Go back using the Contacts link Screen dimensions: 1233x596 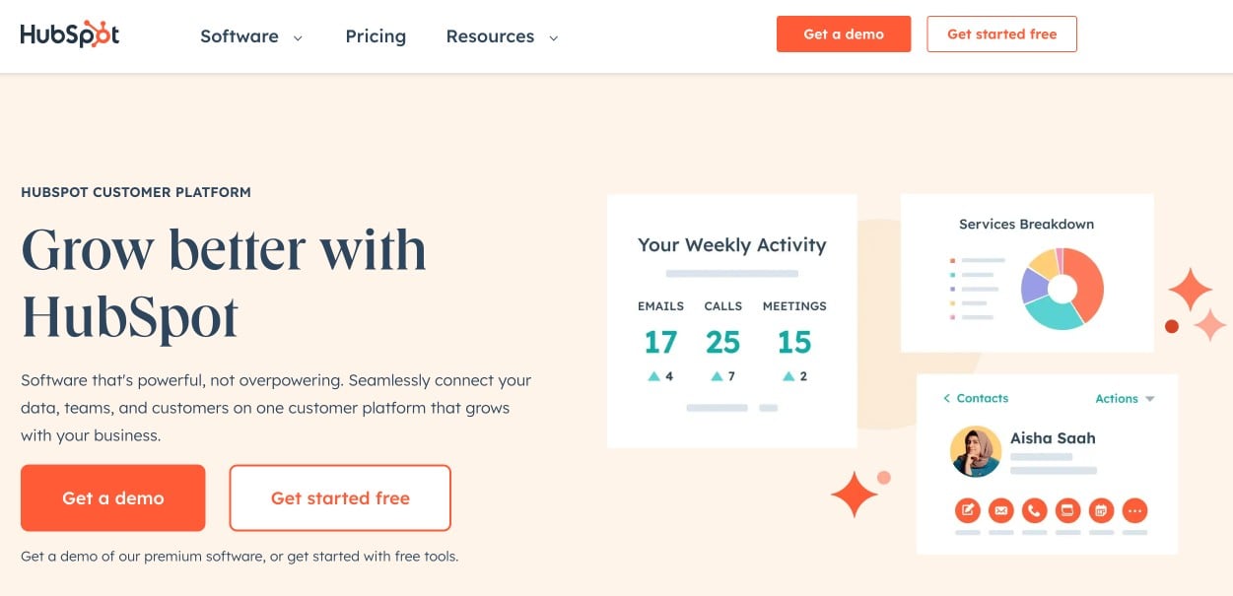click(x=976, y=398)
